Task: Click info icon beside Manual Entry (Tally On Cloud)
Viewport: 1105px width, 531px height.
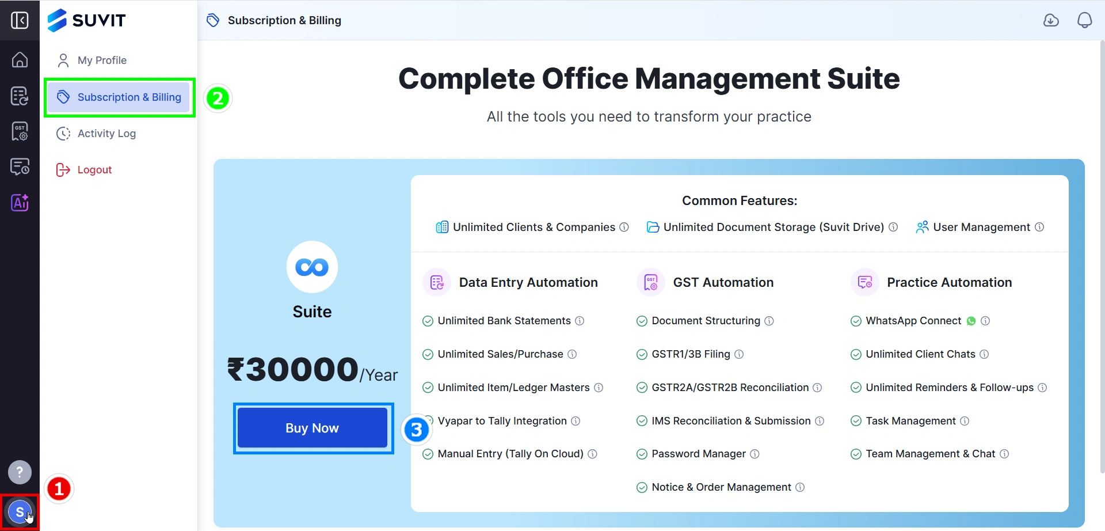Action: click(x=592, y=454)
